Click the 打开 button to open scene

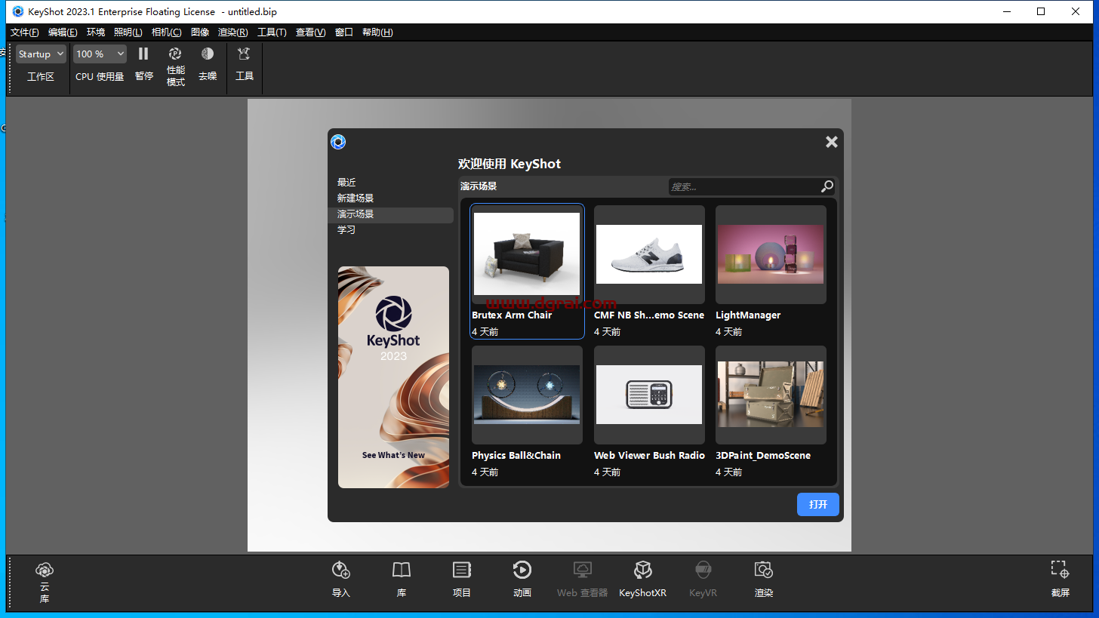817,504
